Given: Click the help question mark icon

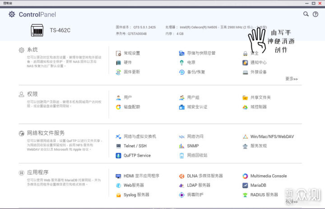Looking at the screenshot, I should (316, 14).
